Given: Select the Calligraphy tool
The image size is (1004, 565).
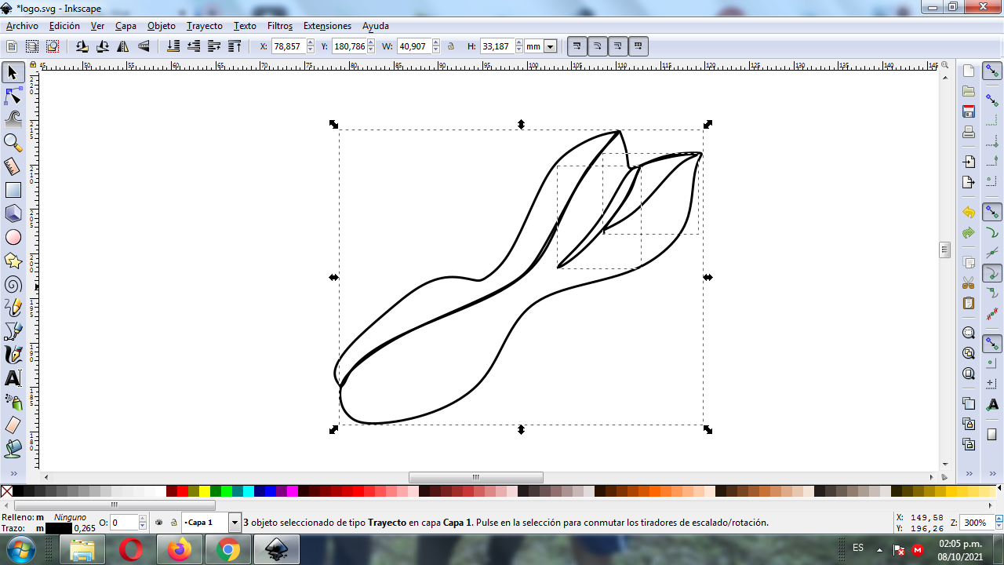Looking at the screenshot, I should [13, 355].
